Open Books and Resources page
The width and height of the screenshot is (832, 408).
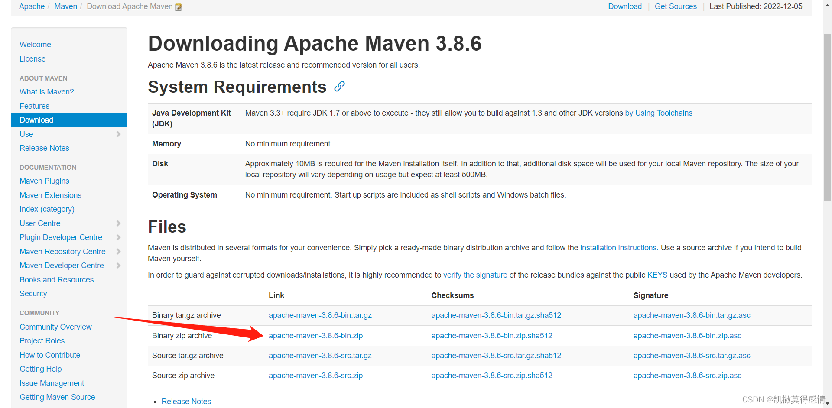(56, 280)
